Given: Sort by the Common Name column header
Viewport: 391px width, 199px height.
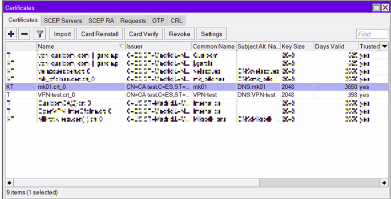Looking at the screenshot, I should coord(214,46).
